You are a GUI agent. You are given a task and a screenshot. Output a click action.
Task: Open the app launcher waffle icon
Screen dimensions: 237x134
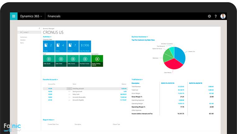click(x=14, y=16)
